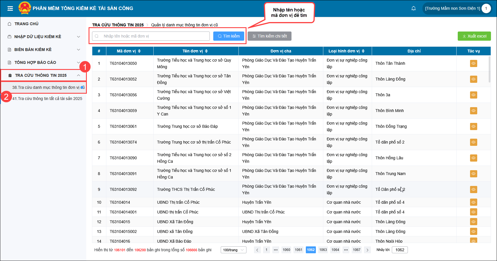Click Xuất excel button

(x=474, y=36)
